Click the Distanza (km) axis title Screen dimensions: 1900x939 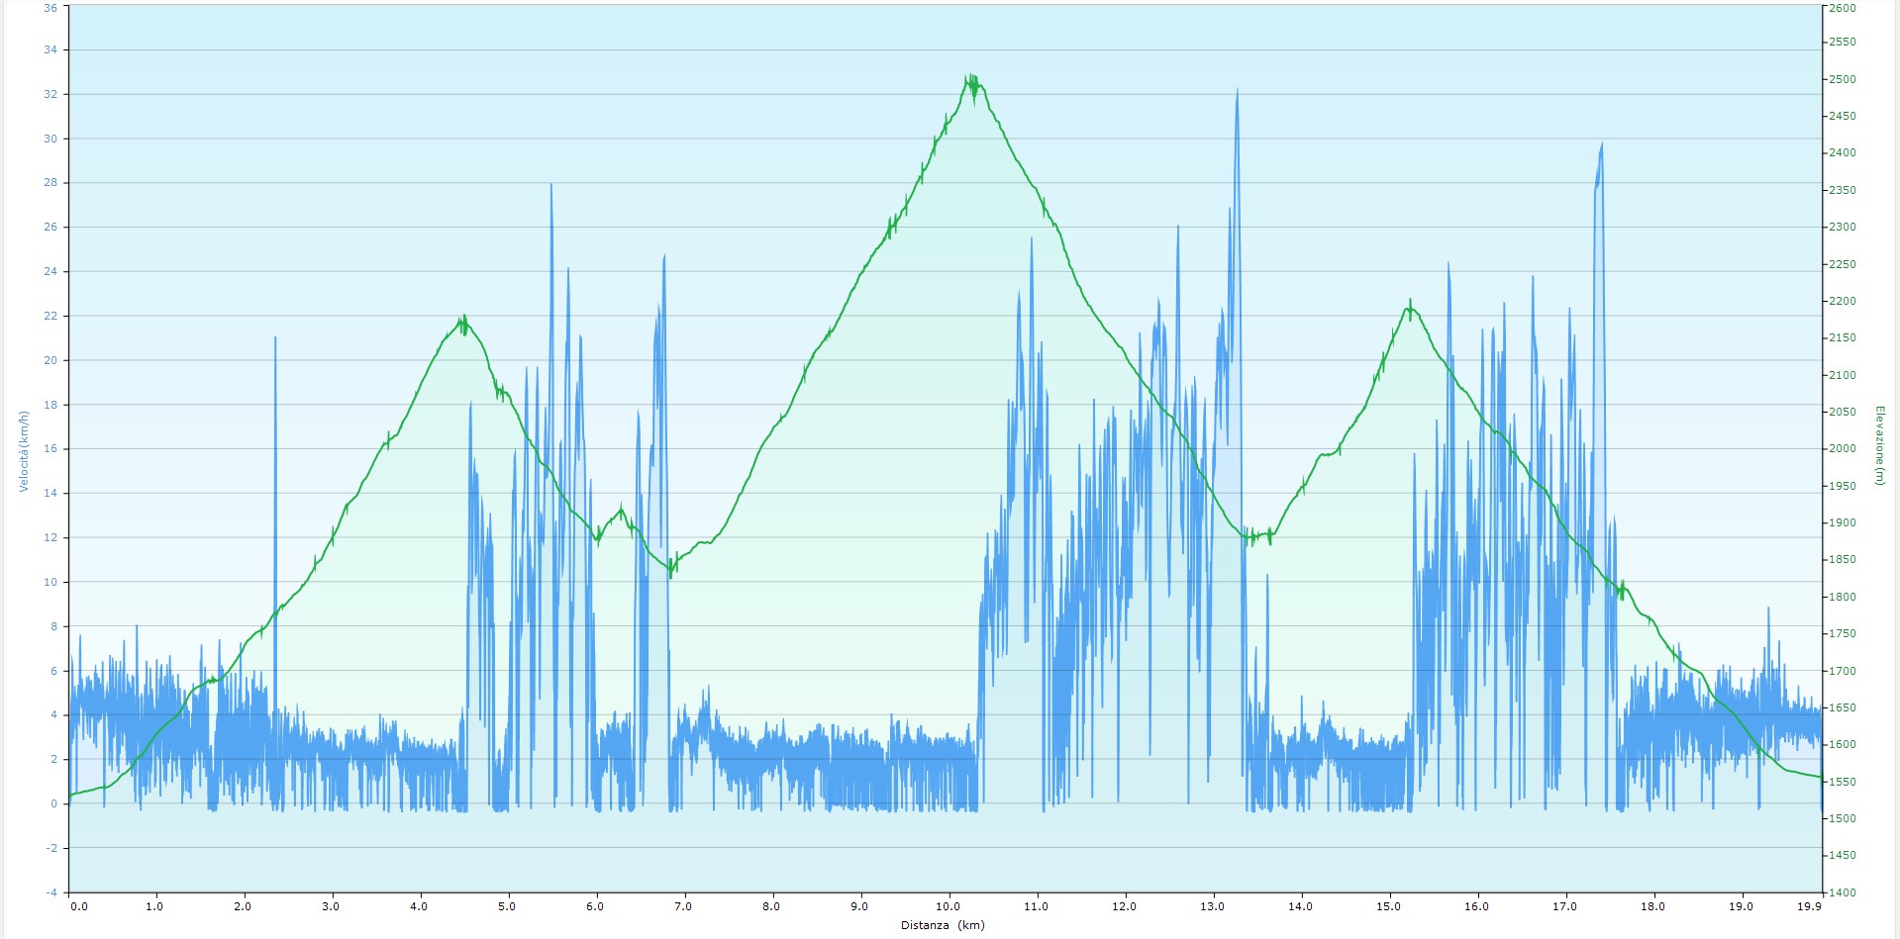pos(942,926)
